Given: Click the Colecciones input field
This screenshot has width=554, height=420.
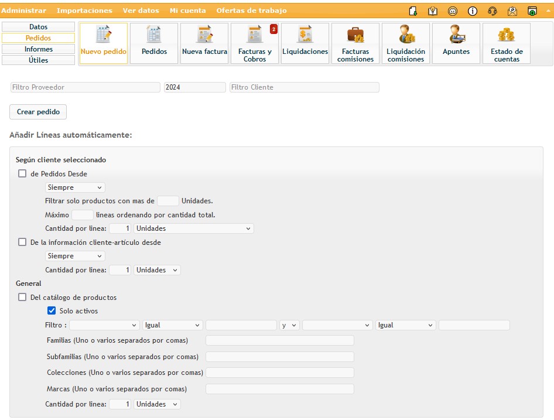Looking at the screenshot, I should [280, 373].
